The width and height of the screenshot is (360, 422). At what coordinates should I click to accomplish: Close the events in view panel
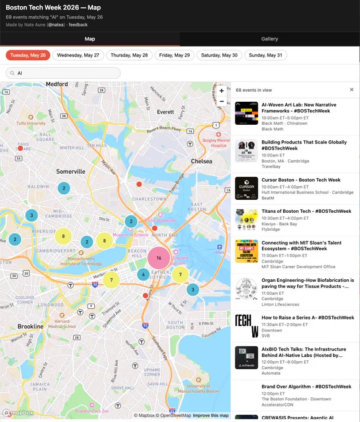(x=351, y=89)
